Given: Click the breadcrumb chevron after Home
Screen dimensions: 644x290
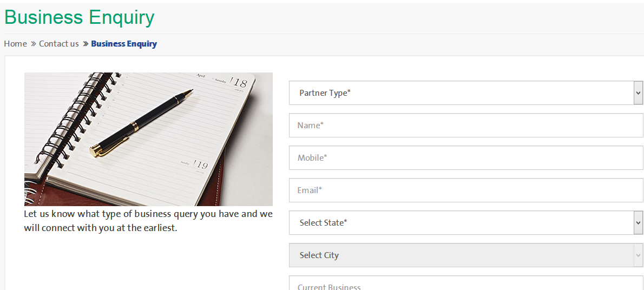Looking at the screenshot, I should 33,44.
